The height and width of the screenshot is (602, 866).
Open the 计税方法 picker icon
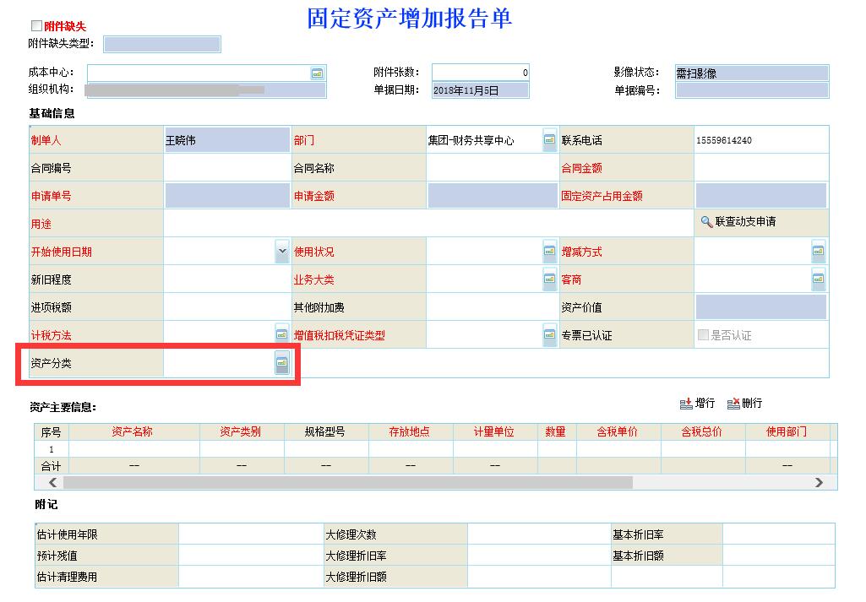coord(281,335)
